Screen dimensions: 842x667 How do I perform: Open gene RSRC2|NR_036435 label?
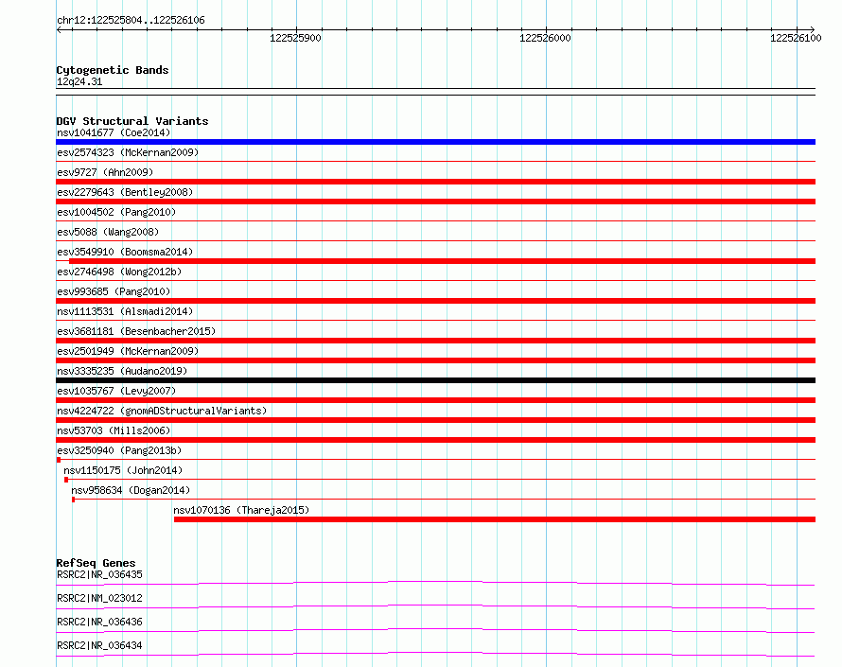(99, 574)
